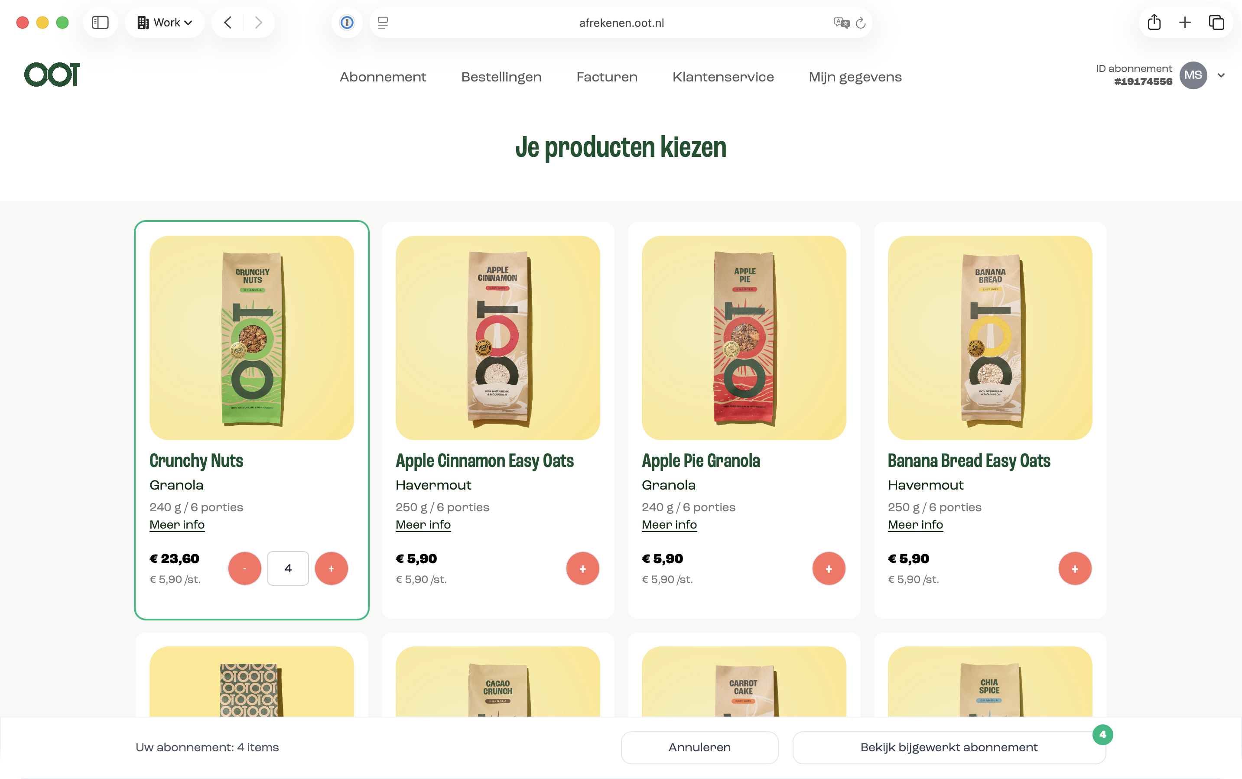
Task: Open Meer info for Crunchy Nuts
Action: (x=177, y=525)
